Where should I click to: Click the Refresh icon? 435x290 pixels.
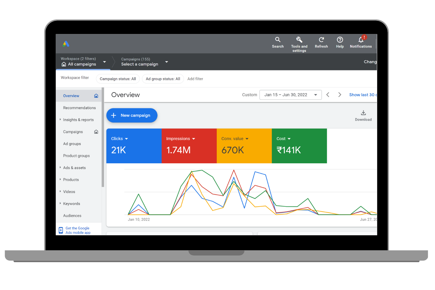coord(321,40)
